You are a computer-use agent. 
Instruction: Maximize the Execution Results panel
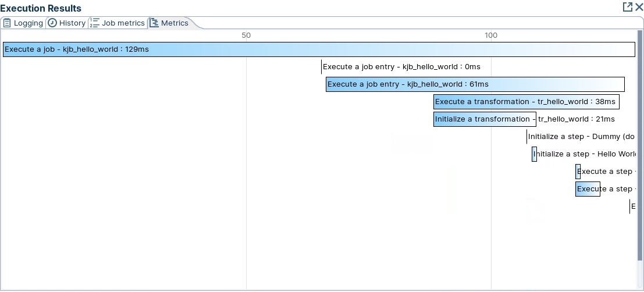click(x=627, y=7)
